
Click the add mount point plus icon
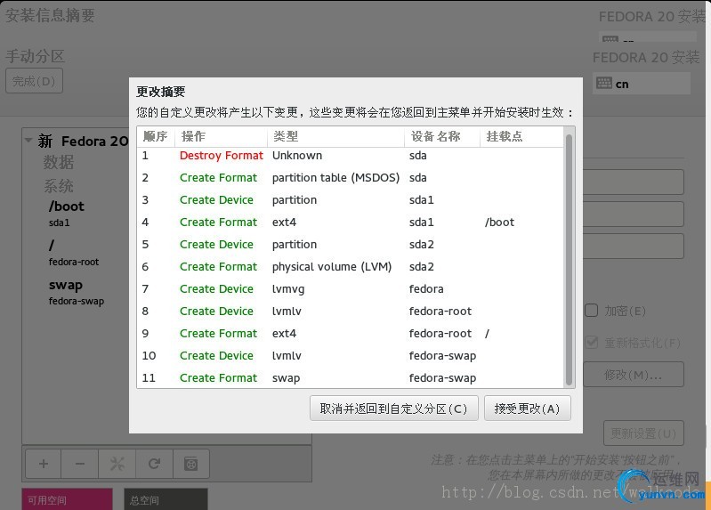(44, 464)
